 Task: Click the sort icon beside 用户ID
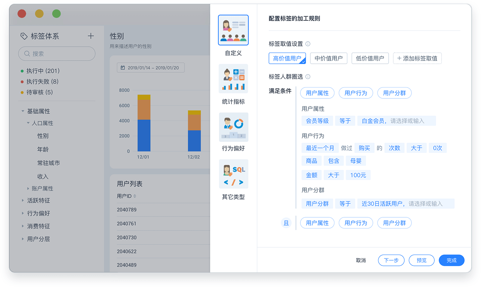(x=135, y=196)
